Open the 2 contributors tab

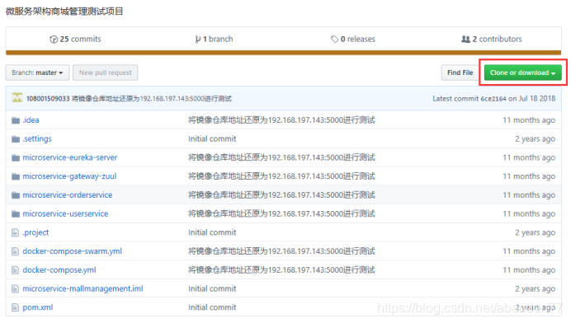point(492,39)
